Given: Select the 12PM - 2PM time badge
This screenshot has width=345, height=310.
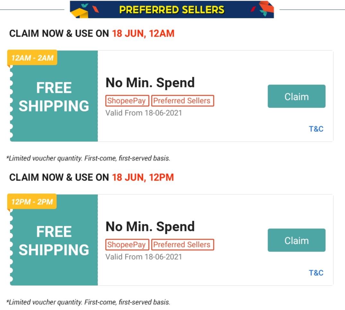Looking at the screenshot, I should (x=32, y=202).
